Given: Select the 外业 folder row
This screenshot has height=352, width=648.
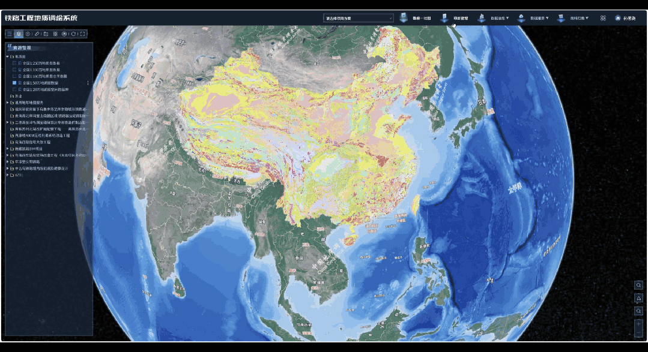Looking at the screenshot, I should [18, 96].
